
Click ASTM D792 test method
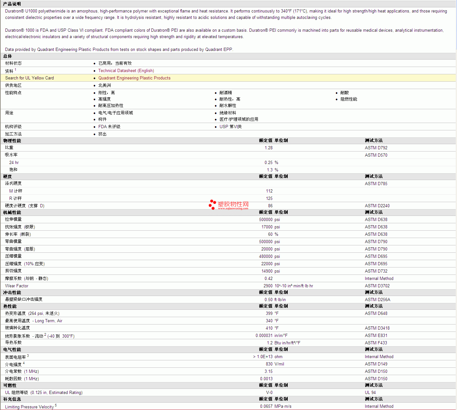[x=376, y=148]
